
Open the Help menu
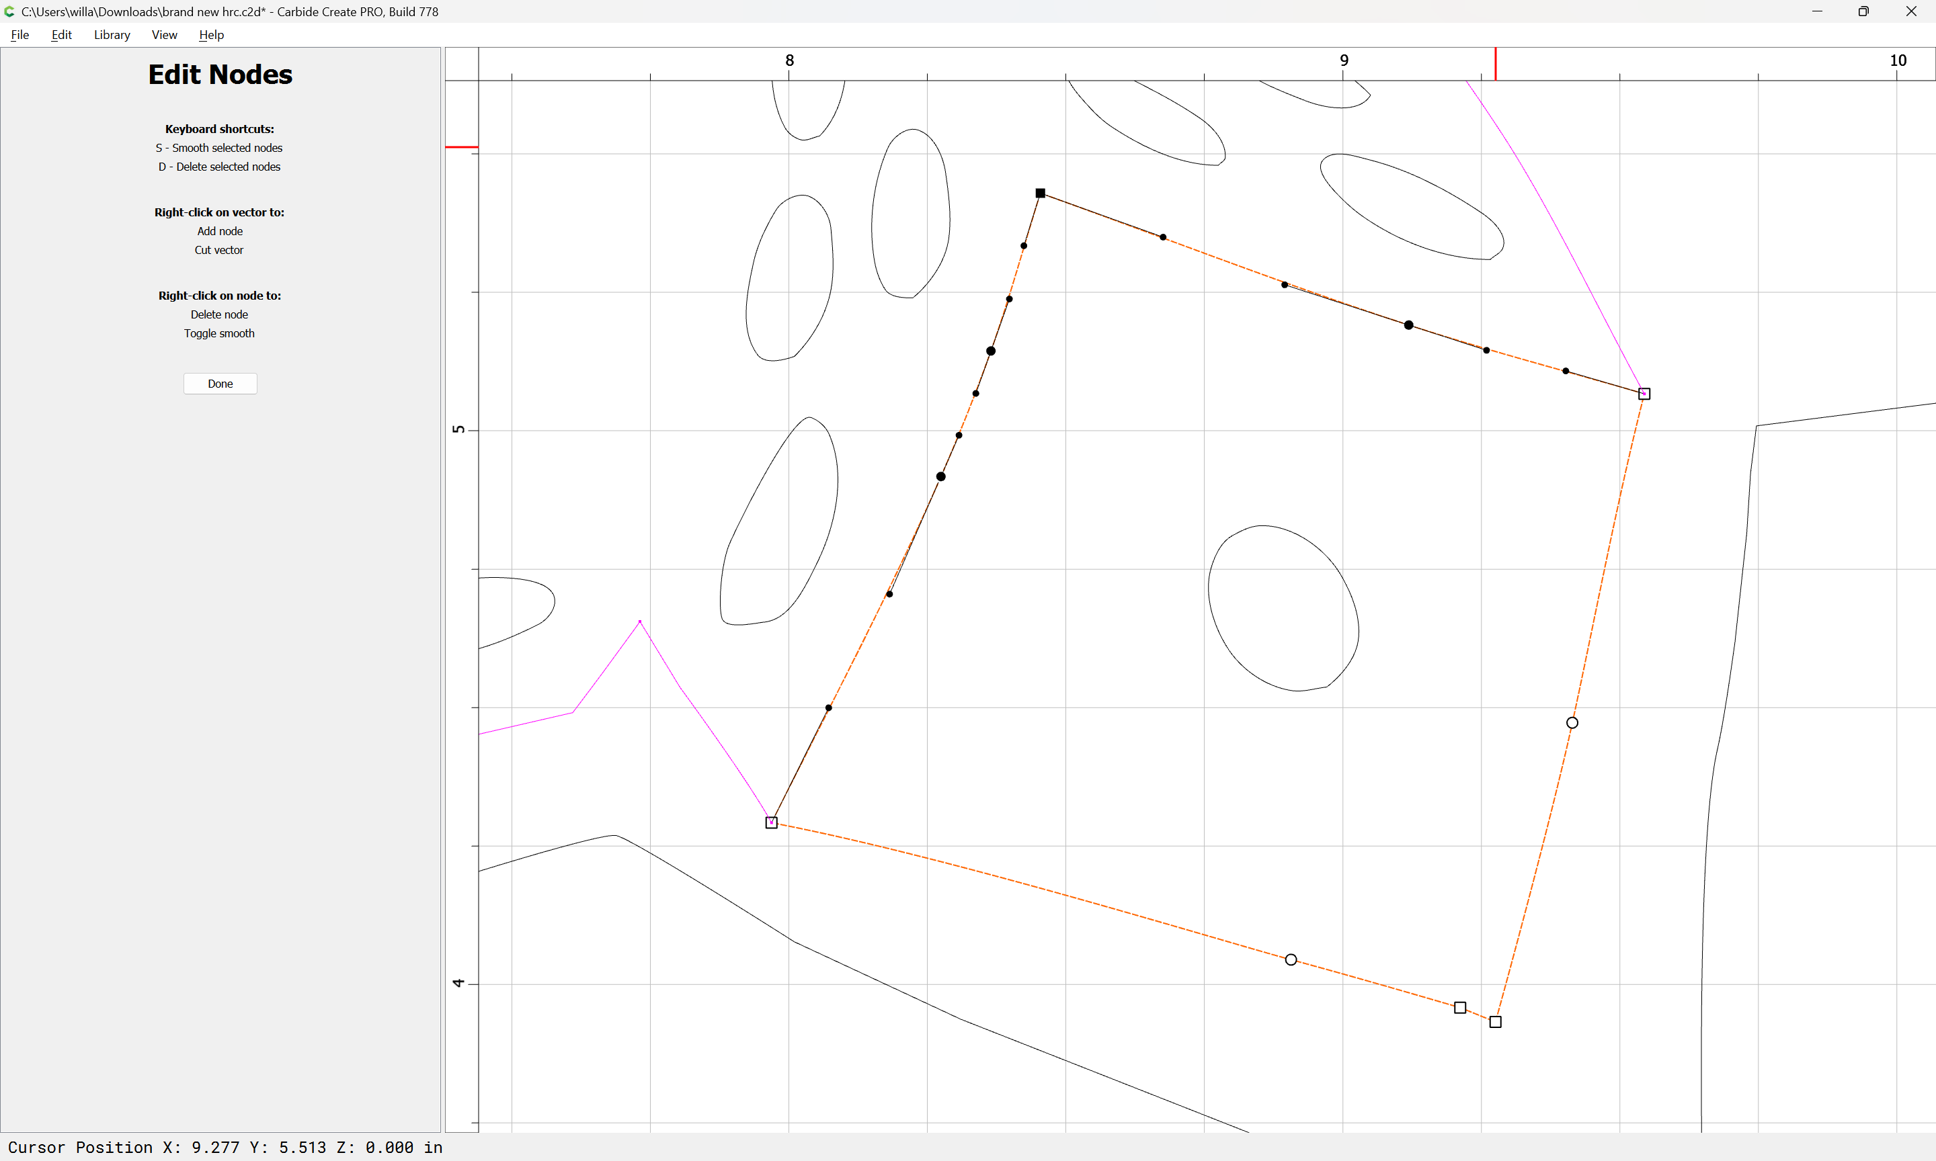[x=211, y=34]
